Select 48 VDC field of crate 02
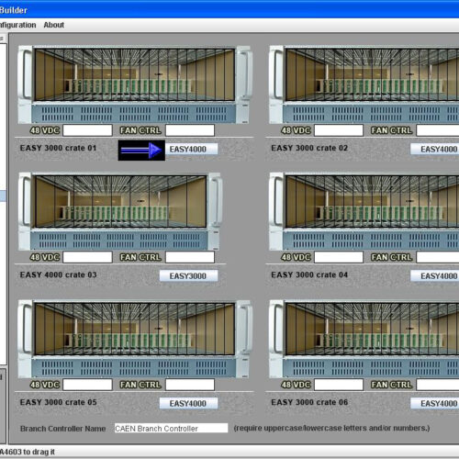 point(339,130)
